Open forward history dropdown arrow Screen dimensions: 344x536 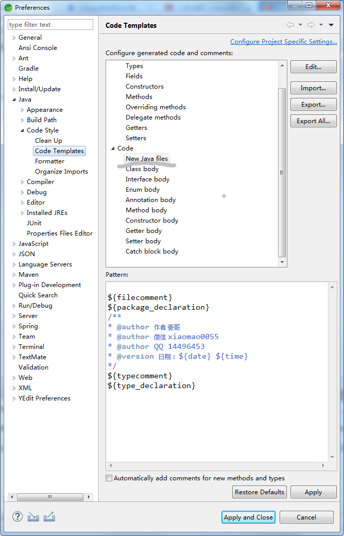pos(321,25)
